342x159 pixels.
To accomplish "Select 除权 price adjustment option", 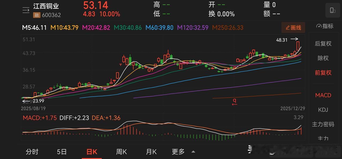I will click(x=323, y=58).
